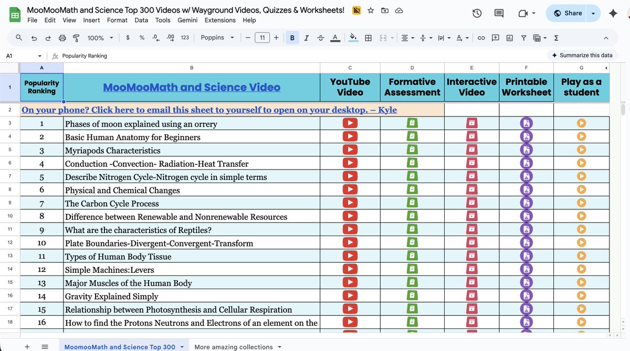Open the all sheets list icon
The height and width of the screenshot is (351, 630).
point(45,347)
